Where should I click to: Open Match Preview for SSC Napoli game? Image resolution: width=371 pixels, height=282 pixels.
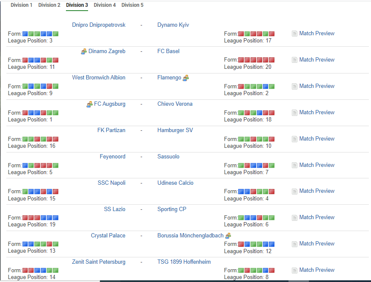pyautogui.click(x=317, y=191)
